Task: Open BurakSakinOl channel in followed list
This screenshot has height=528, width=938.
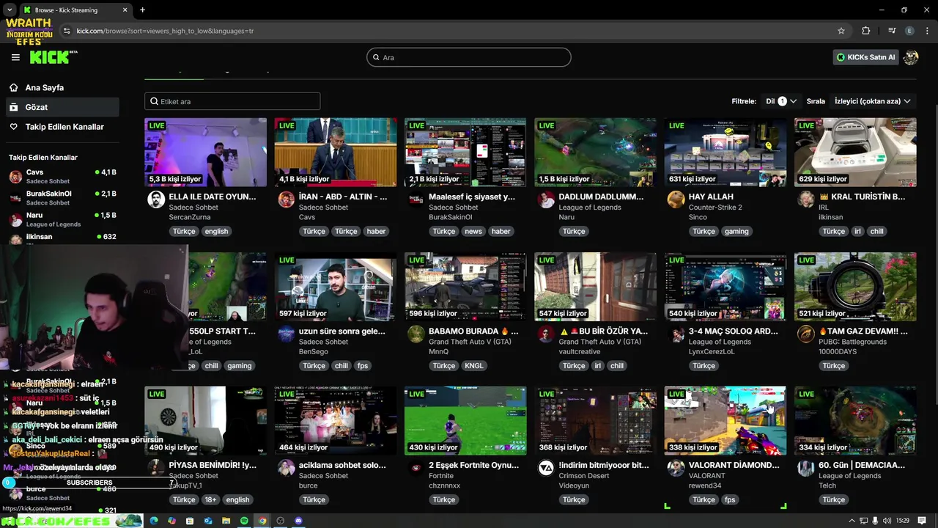Action: click(x=62, y=198)
